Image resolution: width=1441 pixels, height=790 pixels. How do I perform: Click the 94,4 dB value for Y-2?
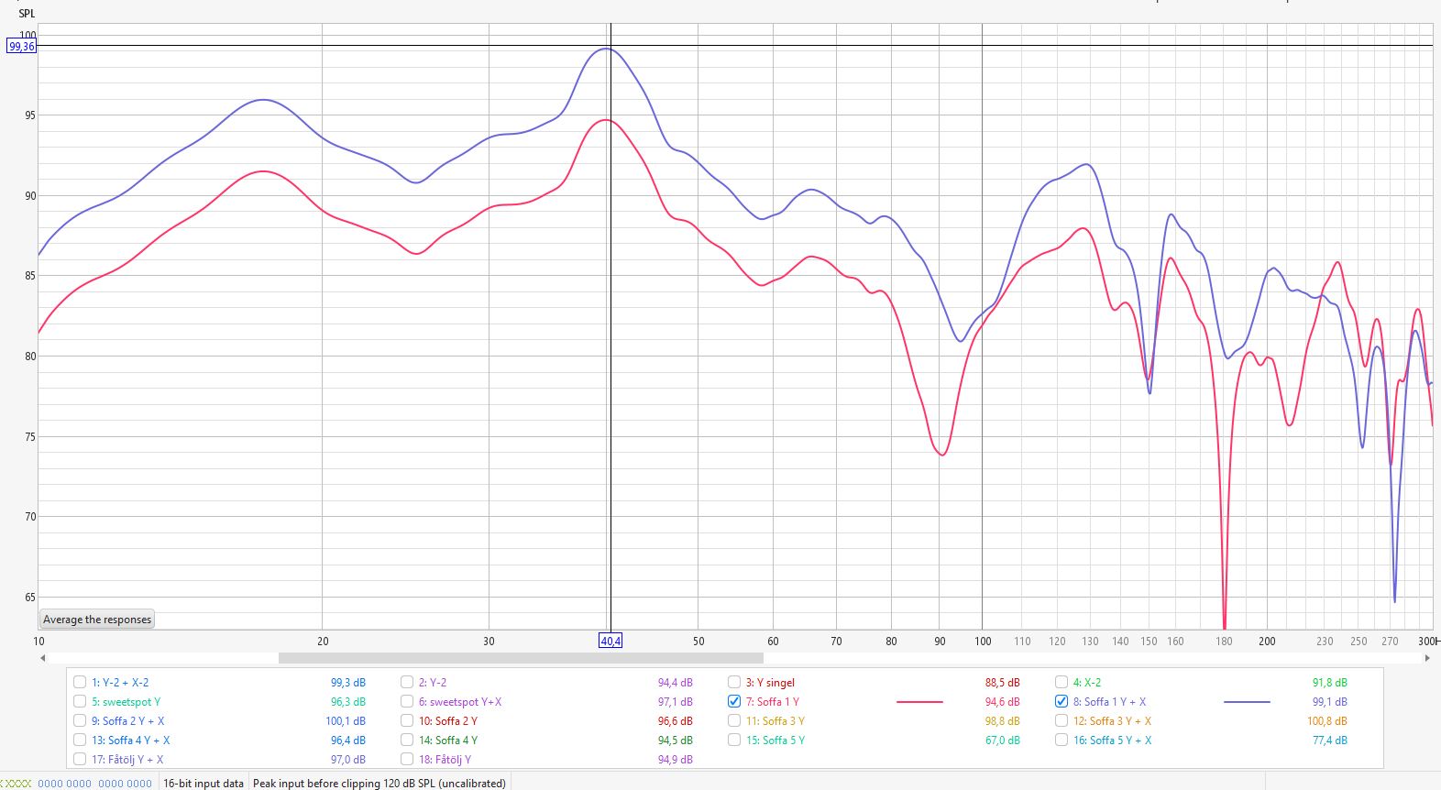point(676,683)
